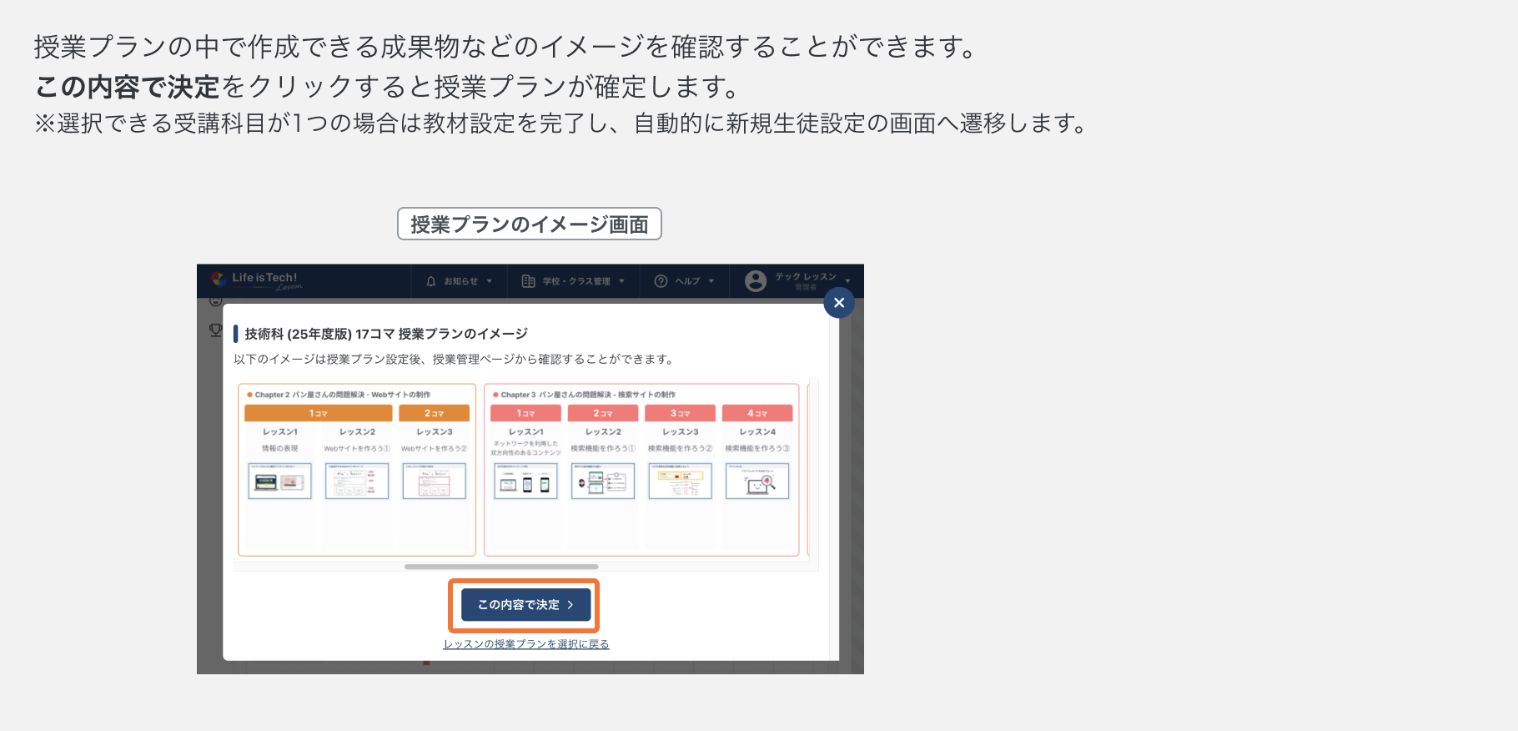The image size is (1518, 731).
Task: Click Chapter 2 レッスン1 情報の表現 thumbnail
Action: 279,481
